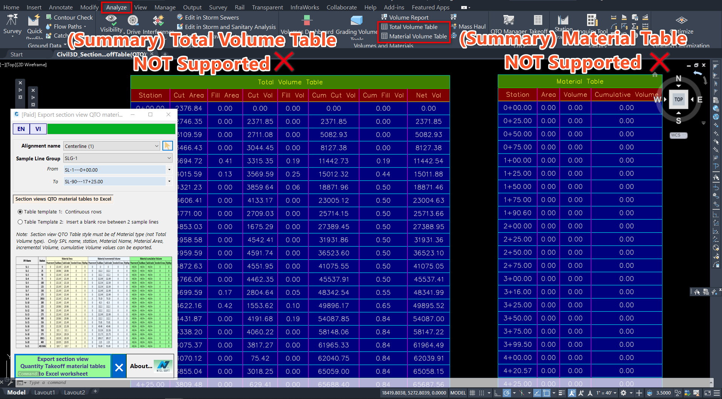Open the QTO Manager
This screenshot has width=722, height=399.
point(509,24)
